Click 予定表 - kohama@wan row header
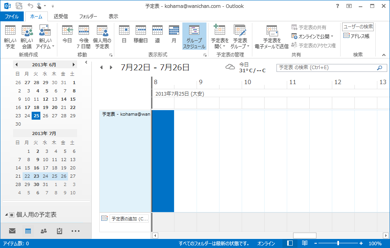 [125, 161]
